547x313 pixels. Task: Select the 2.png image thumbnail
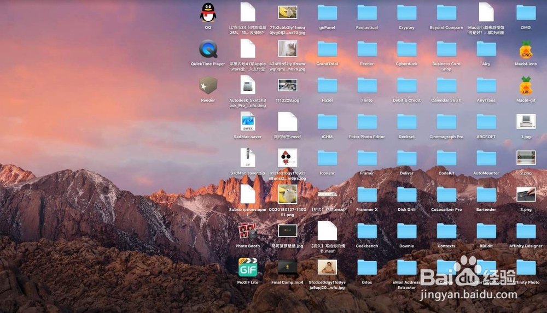point(526,158)
